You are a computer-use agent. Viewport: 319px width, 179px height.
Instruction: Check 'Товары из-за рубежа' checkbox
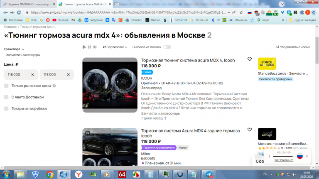(x=6, y=109)
